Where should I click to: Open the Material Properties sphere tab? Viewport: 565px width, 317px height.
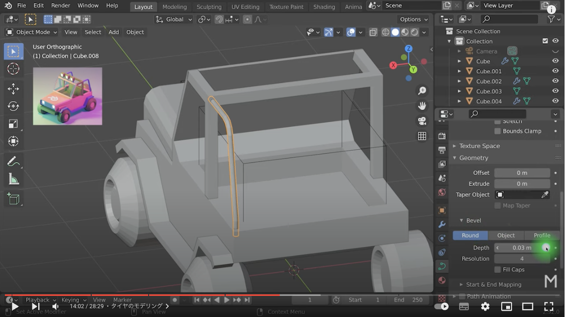(x=441, y=280)
